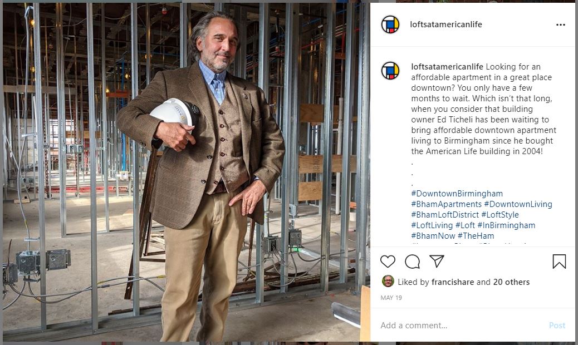The image size is (578, 345).
Task: Click the Add a comment field
Action: pos(461,326)
